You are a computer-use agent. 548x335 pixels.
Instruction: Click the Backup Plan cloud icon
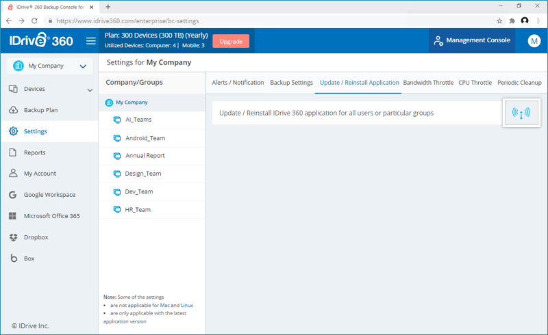pyautogui.click(x=13, y=110)
